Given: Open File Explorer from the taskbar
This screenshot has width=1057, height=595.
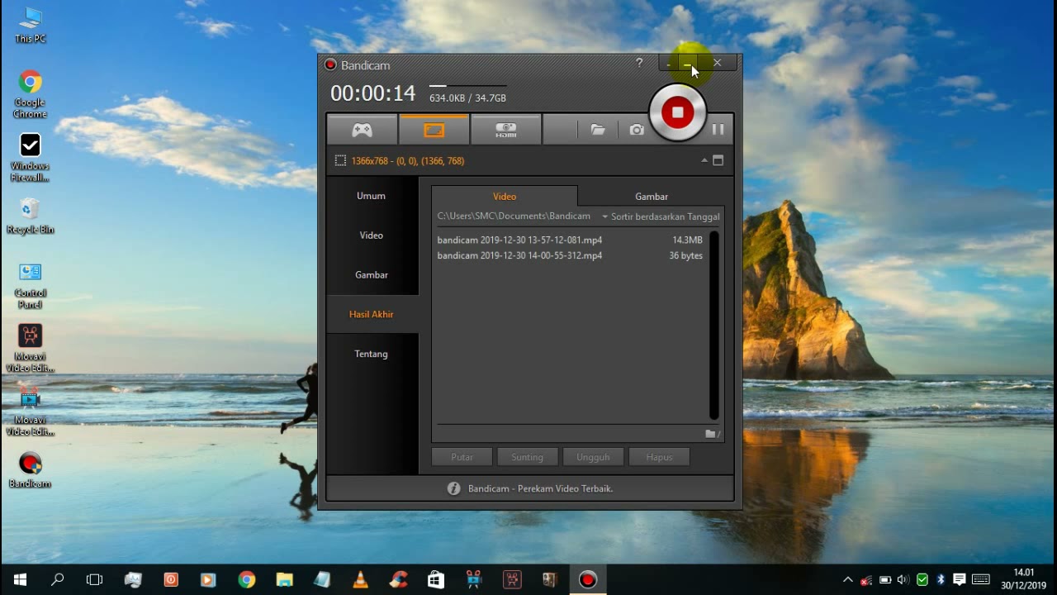Looking at the screenshot, I should coord(284,580).
